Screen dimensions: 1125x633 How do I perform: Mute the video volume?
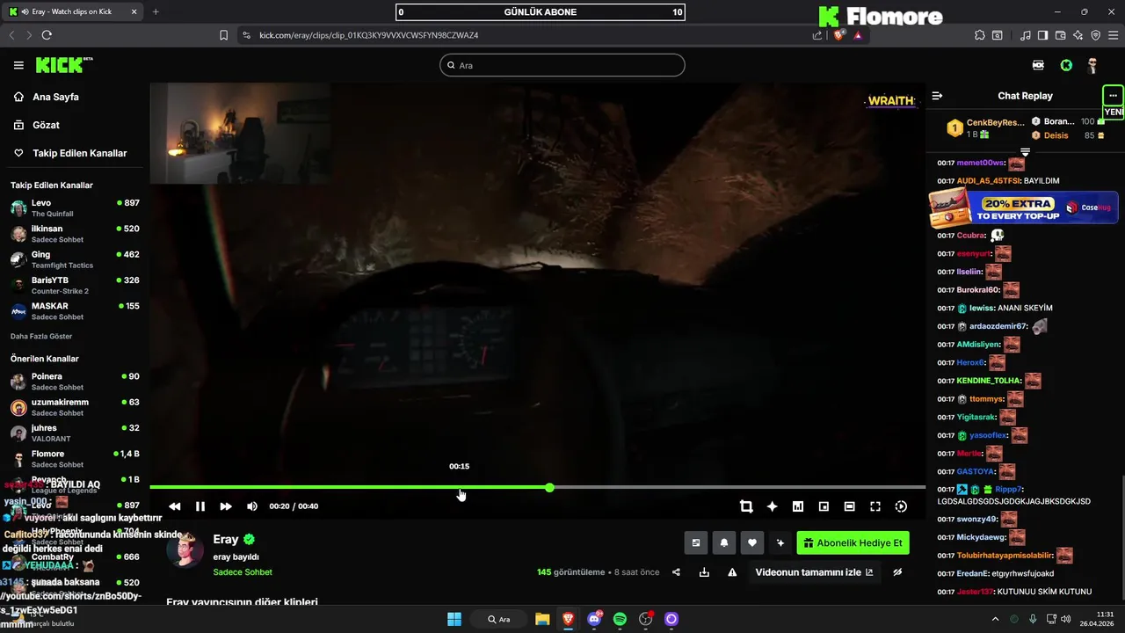pyautogui.click(x=252, y=506)
